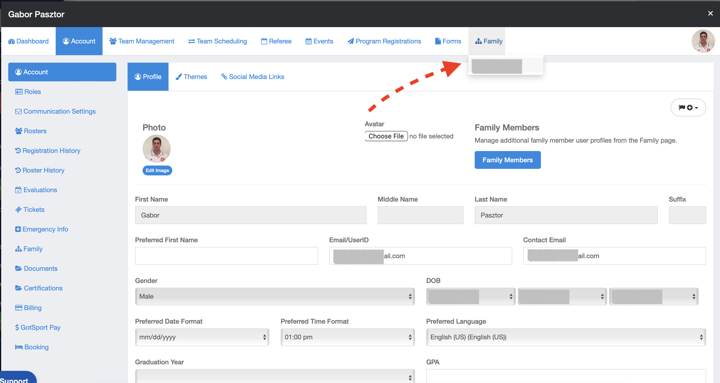Click the blue Family Members button
The image size is (720, 383).
[507, 160]
